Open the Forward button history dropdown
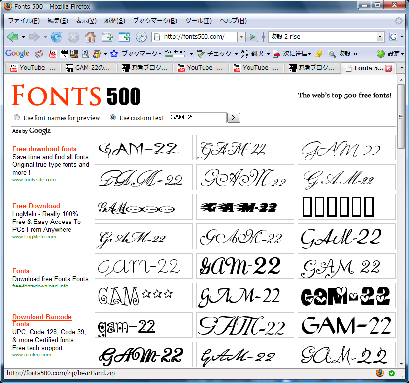This screenshot has width=409, height=383. (45, 37)
